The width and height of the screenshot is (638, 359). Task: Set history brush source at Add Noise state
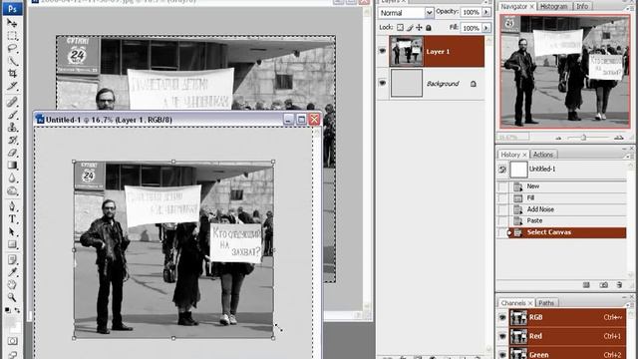point(502,209)
